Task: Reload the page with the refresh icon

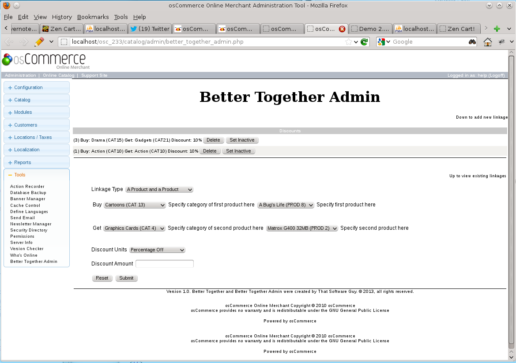Action: pyautogui.click(x=364, y=42)
